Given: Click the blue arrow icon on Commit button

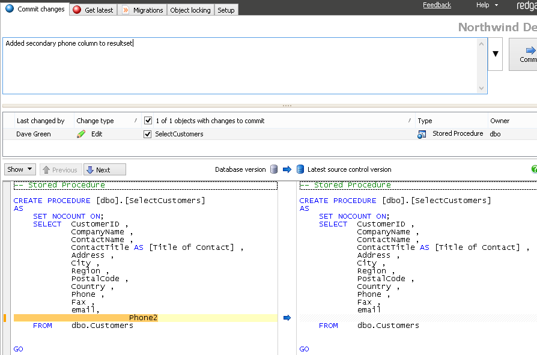Looking at the screenshot, I should click(530, 50).
